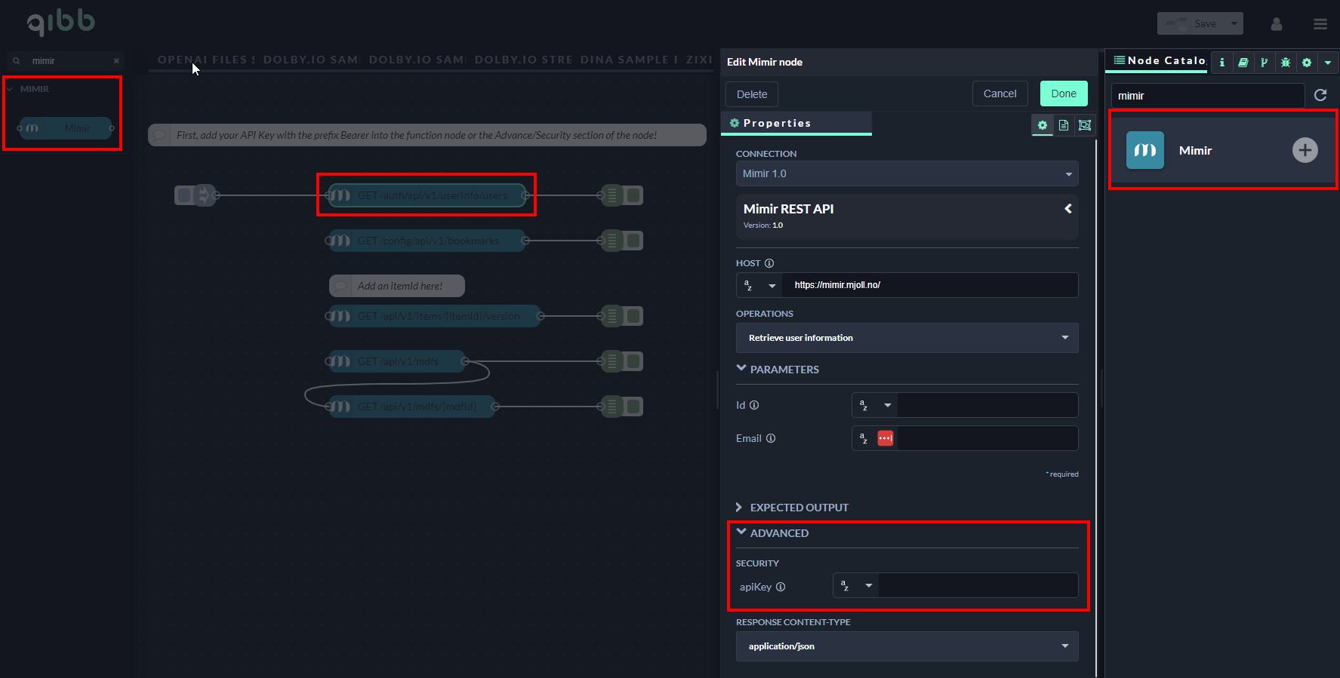Click the inject node on the canvas
1340x678 pixels.
click(197, 195)
